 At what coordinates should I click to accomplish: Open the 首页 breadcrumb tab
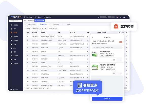[x=25, y=20]
